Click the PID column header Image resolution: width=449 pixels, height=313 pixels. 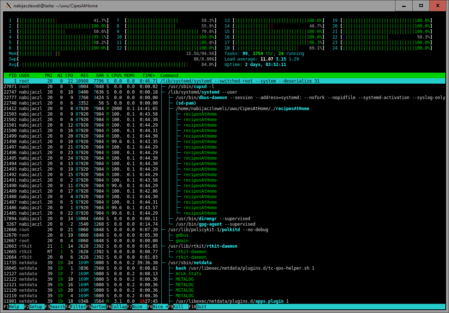pos(12,76)
